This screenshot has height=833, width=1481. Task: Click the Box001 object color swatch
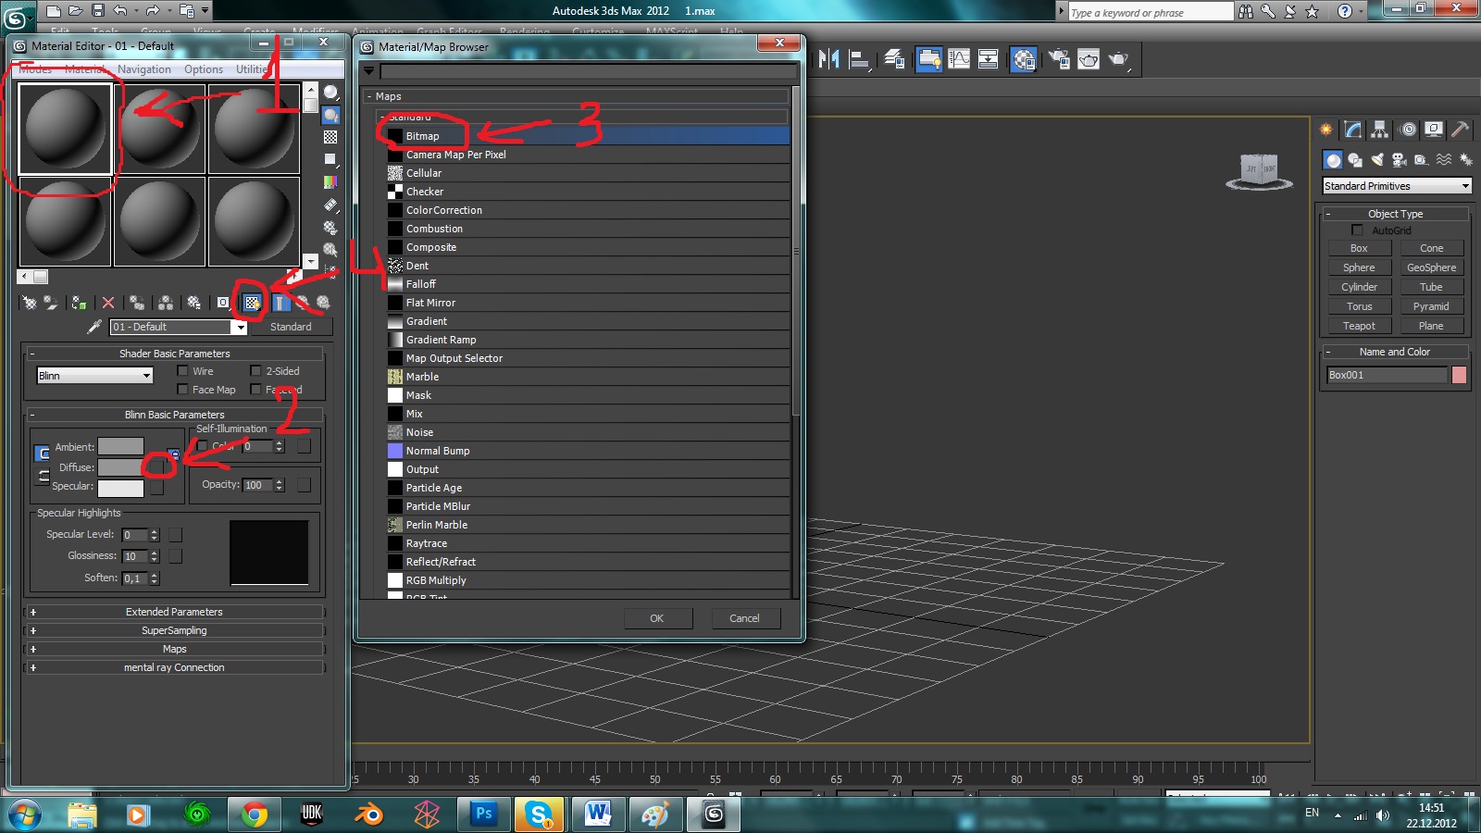1460,375
